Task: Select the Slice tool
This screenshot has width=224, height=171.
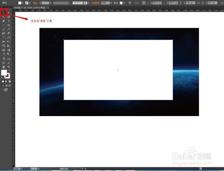Action: tap(9, 63)
